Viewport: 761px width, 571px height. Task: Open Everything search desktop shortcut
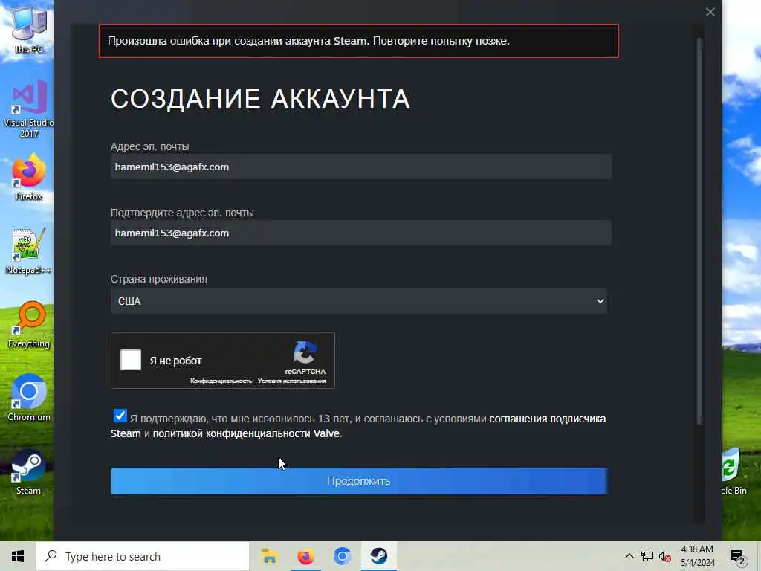tap(29, 325)
